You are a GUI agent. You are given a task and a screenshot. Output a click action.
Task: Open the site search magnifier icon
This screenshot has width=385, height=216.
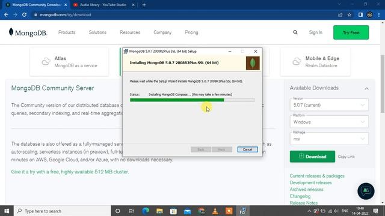pyautogui.click(x=295, y=32)
